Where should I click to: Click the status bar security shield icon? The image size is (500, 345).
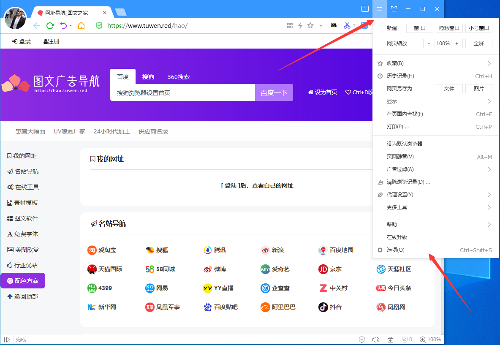pyautogui.click(x=361, y=340)
